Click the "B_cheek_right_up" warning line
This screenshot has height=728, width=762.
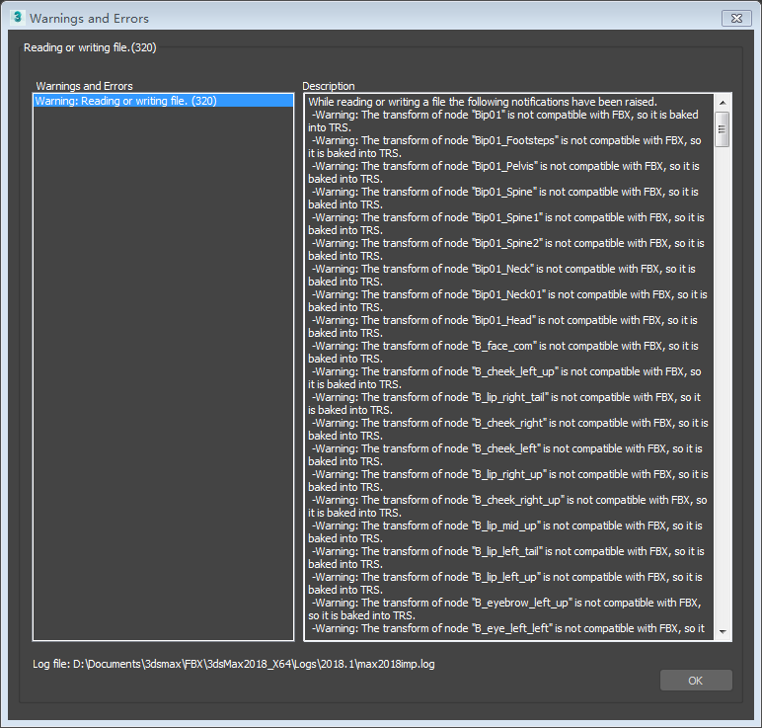505,500
